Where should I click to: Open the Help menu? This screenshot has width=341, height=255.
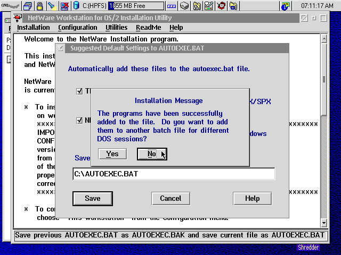tap(176, 28)
